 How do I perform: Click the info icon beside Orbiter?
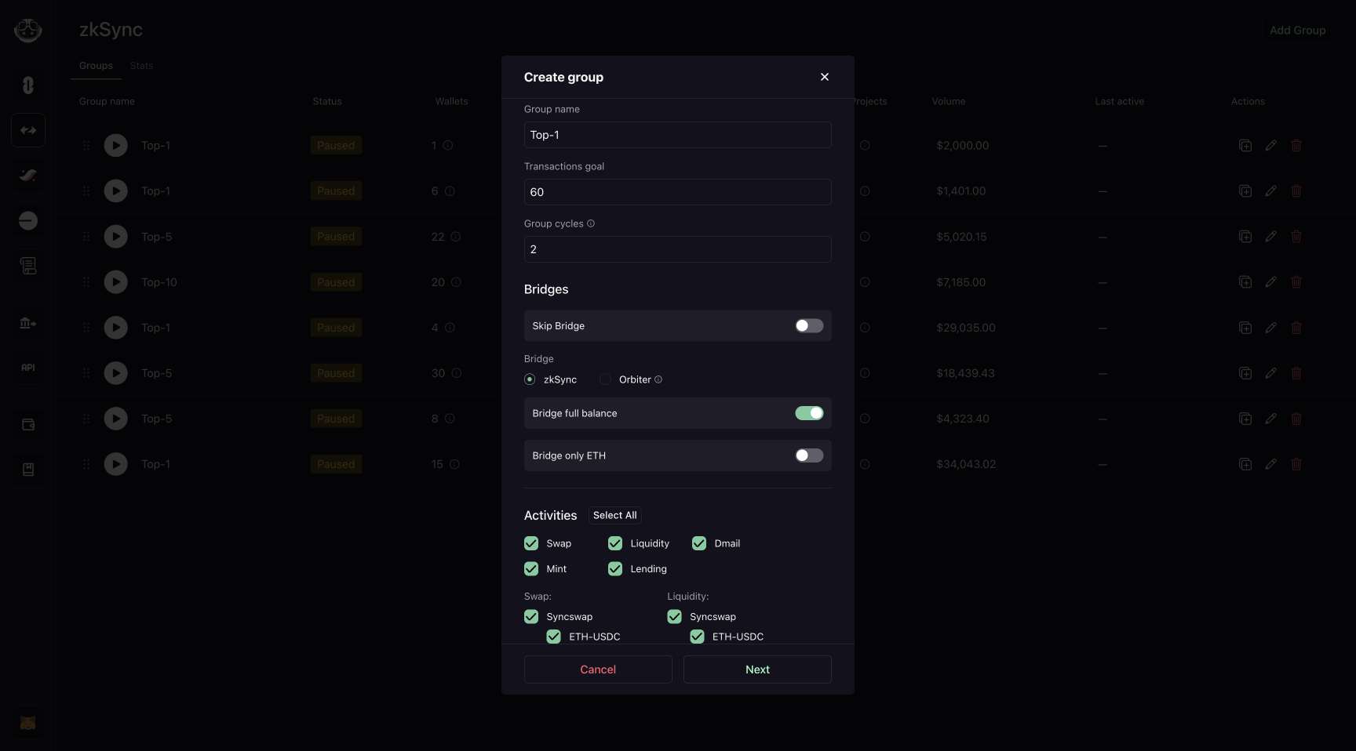pos(658,379)
